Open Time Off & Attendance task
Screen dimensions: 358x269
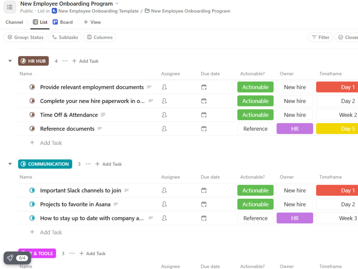[x=69, y=115]
